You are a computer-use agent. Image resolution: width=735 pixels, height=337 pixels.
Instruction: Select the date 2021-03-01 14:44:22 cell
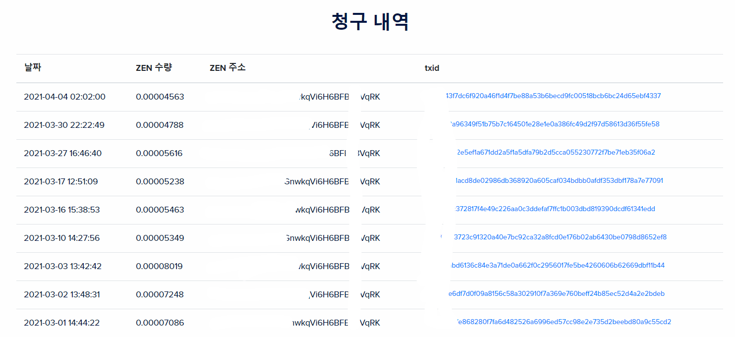[61, 323]
